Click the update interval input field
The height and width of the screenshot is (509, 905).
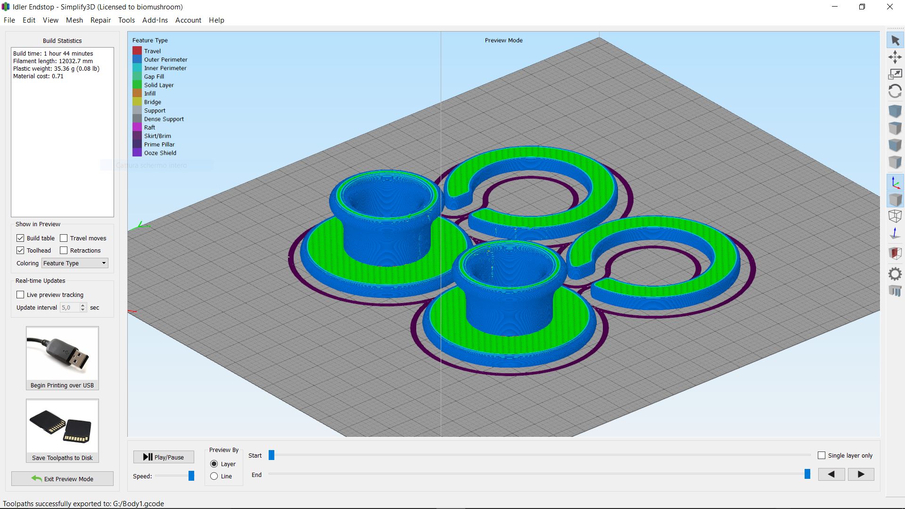click(70, 307)
